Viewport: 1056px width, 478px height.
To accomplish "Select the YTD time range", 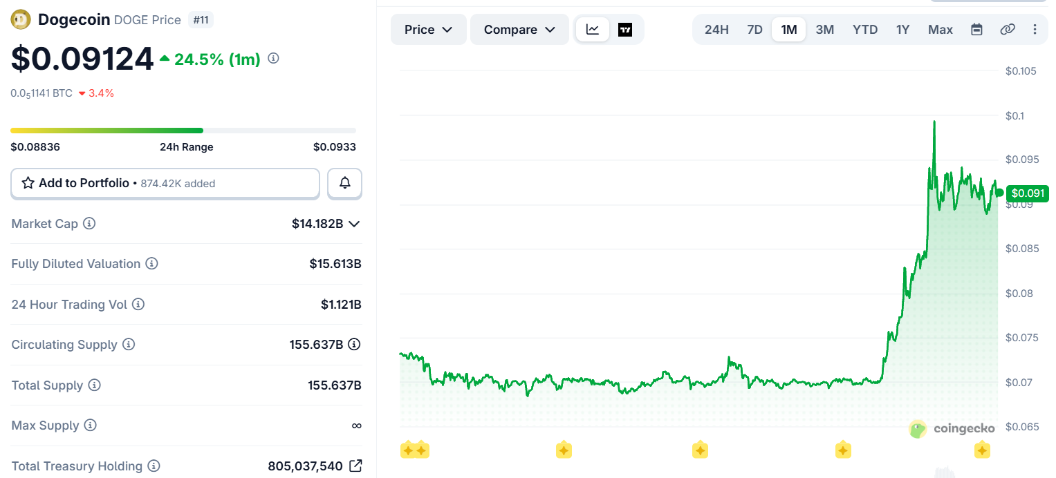I will pos(865,30).
